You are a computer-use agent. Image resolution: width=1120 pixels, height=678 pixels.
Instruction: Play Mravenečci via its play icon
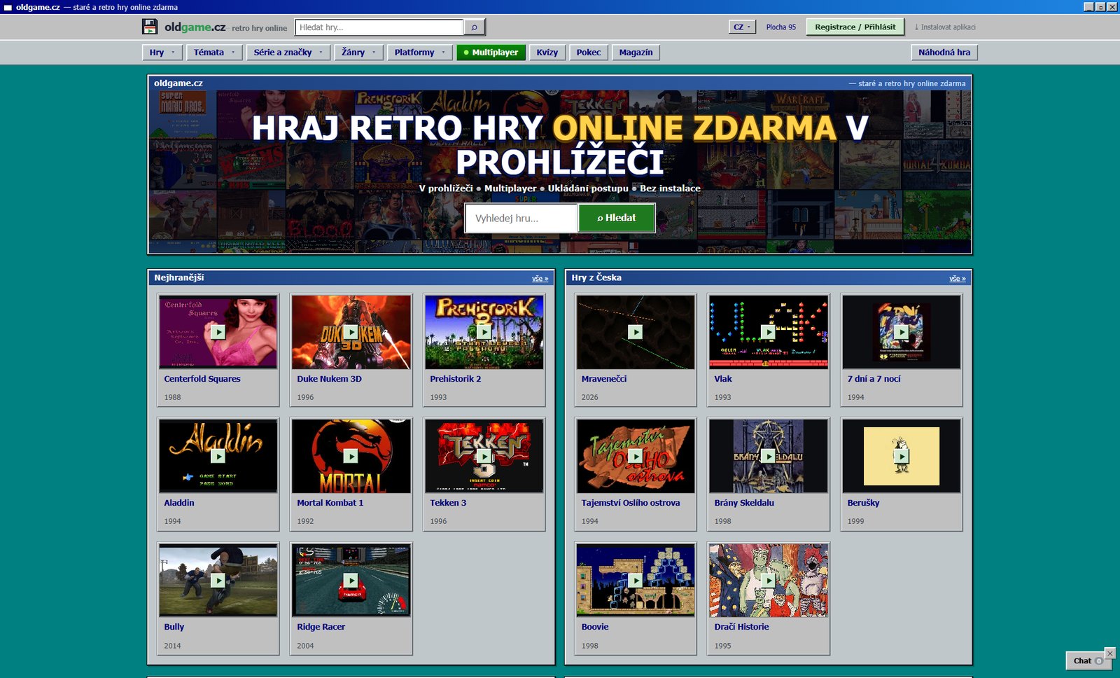(x=635, y=332)
